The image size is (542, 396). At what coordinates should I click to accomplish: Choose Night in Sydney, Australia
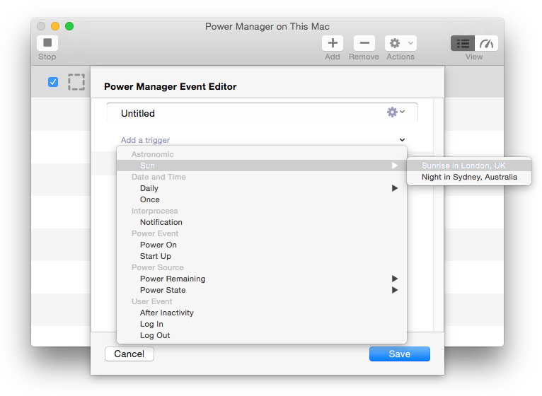469,177
